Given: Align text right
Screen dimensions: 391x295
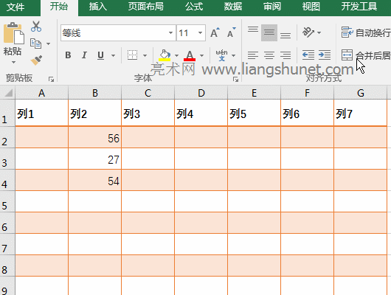Looking at the screenshot, I should coord(286,55).
